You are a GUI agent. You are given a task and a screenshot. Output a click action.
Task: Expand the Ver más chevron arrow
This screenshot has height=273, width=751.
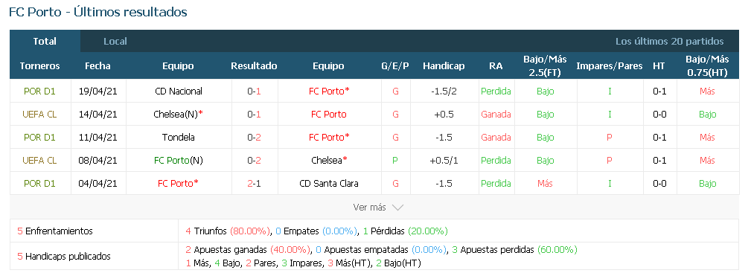(397, 208)
